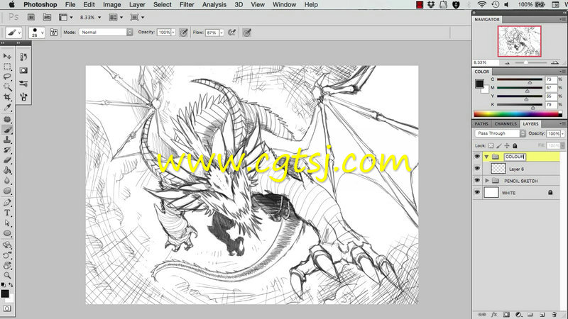Hide Layer 6 visibility eye
The image size is (568, 319).
477,168
